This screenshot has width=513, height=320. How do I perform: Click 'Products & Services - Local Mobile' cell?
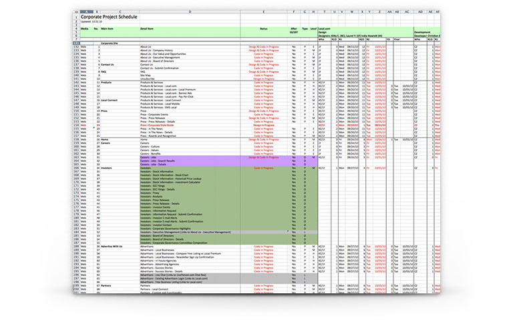pos(160,104)
